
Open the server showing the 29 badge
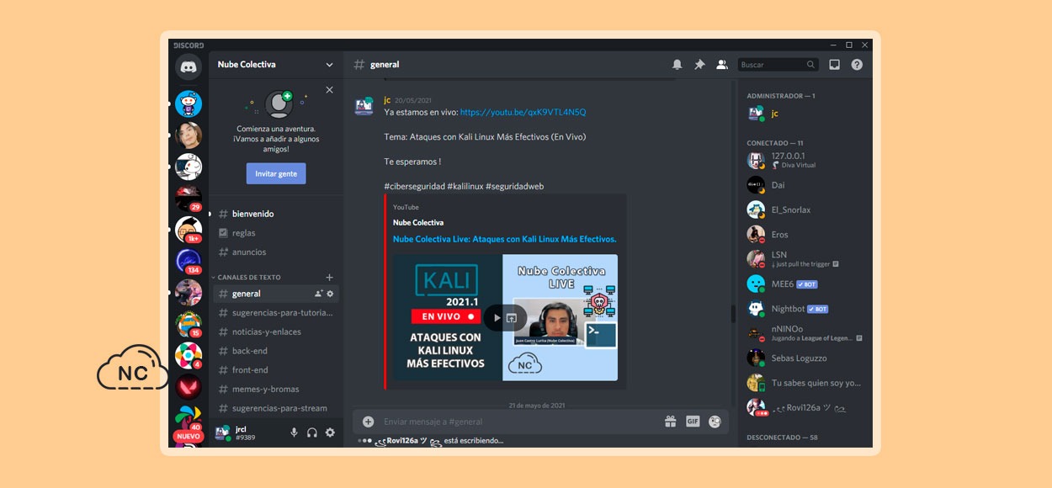(x=189, y=199)
